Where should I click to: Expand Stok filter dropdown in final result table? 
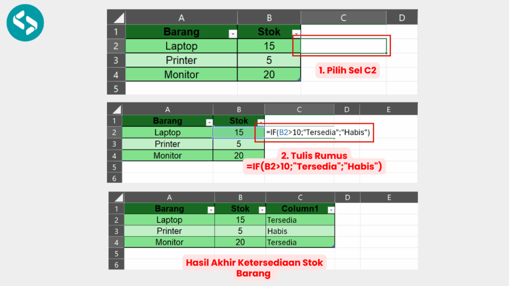[261, 210]
